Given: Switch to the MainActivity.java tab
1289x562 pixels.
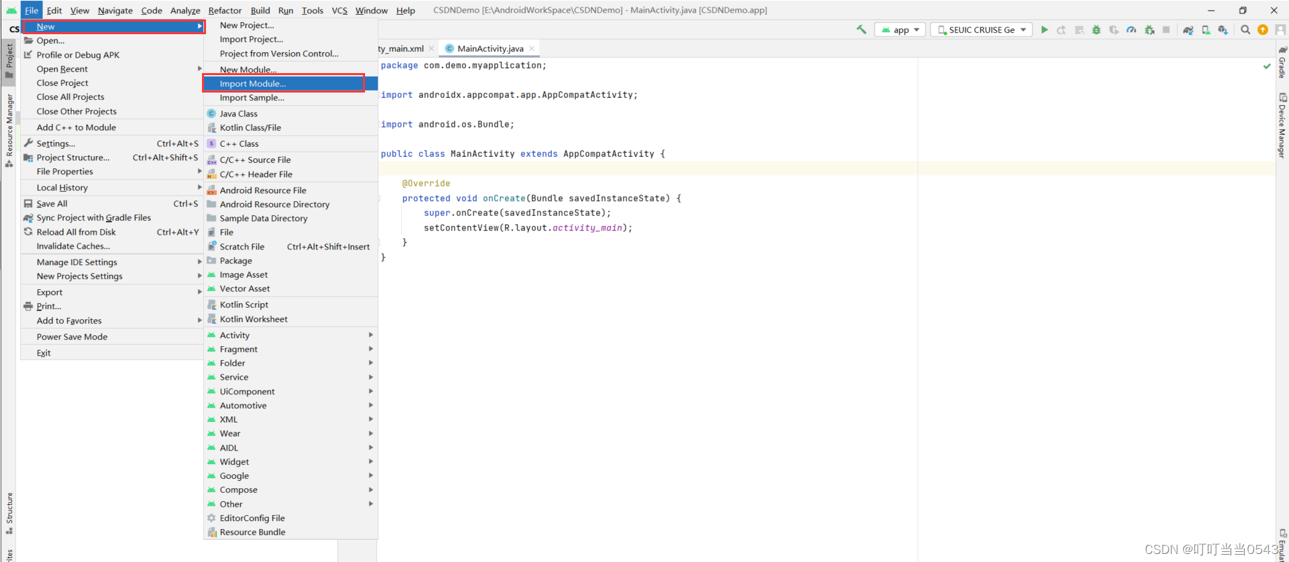Looking at the screenshot, I should click(490, 48).
